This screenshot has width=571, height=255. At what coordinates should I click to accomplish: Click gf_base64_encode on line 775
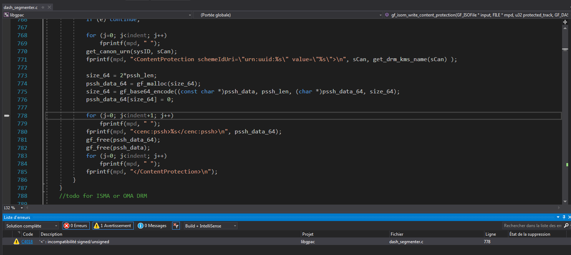(x=147, y=92)
